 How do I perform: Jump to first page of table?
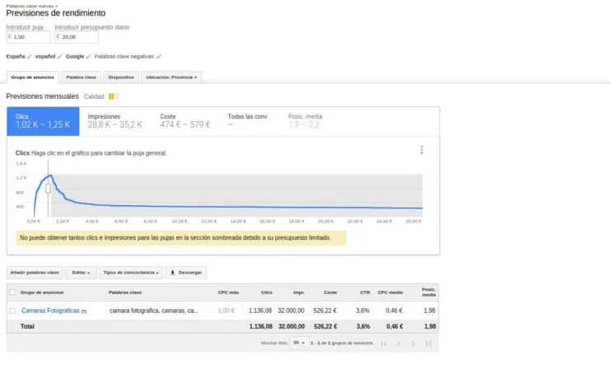[x=384, y=343]
